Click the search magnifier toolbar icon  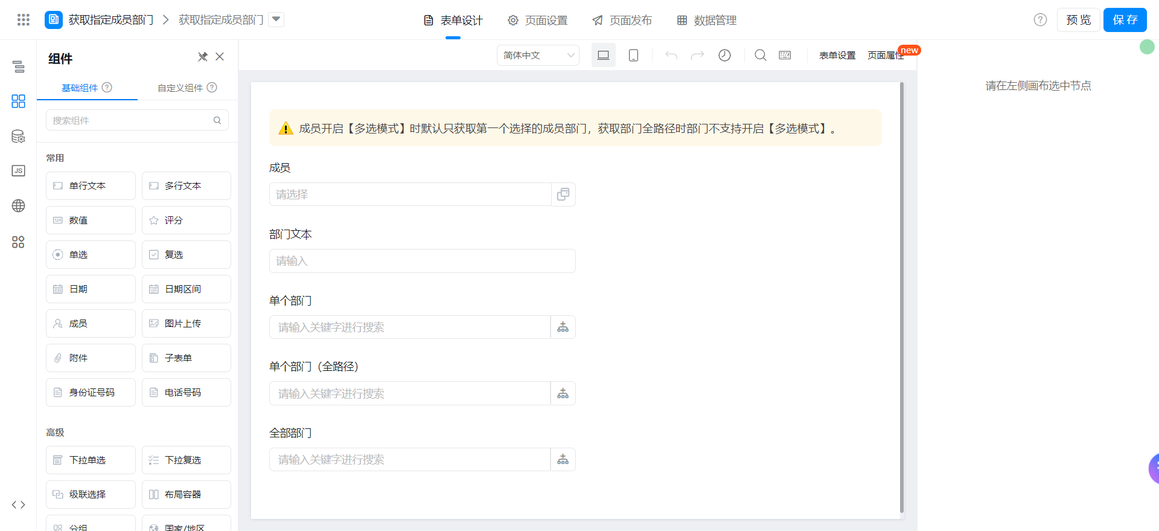coord(761,55)
